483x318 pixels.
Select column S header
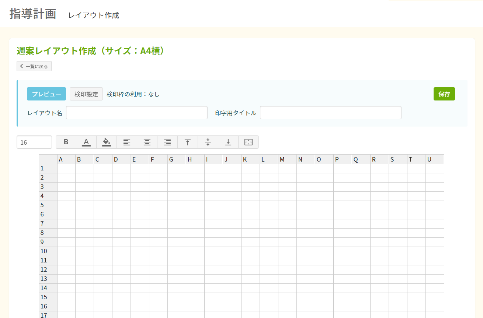pyautogui.click(x=398, y=159)
